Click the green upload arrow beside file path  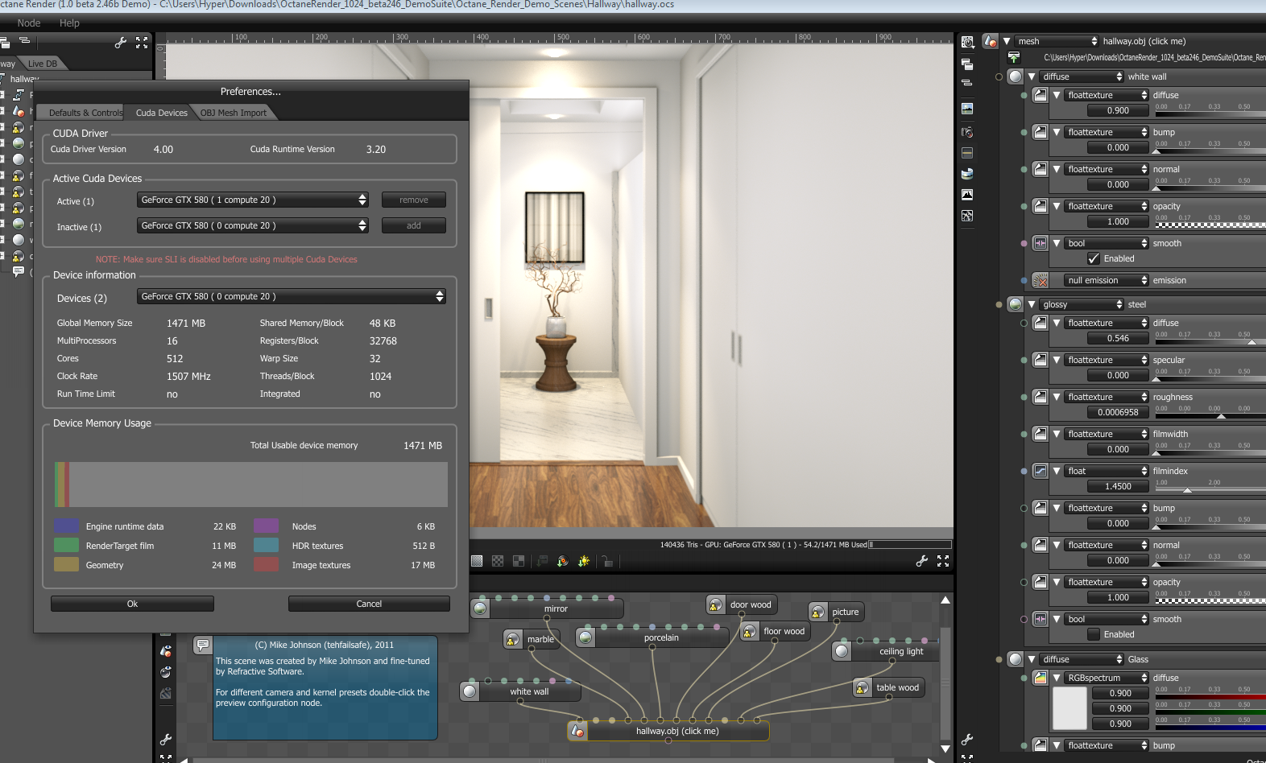tap(1014, 57)
